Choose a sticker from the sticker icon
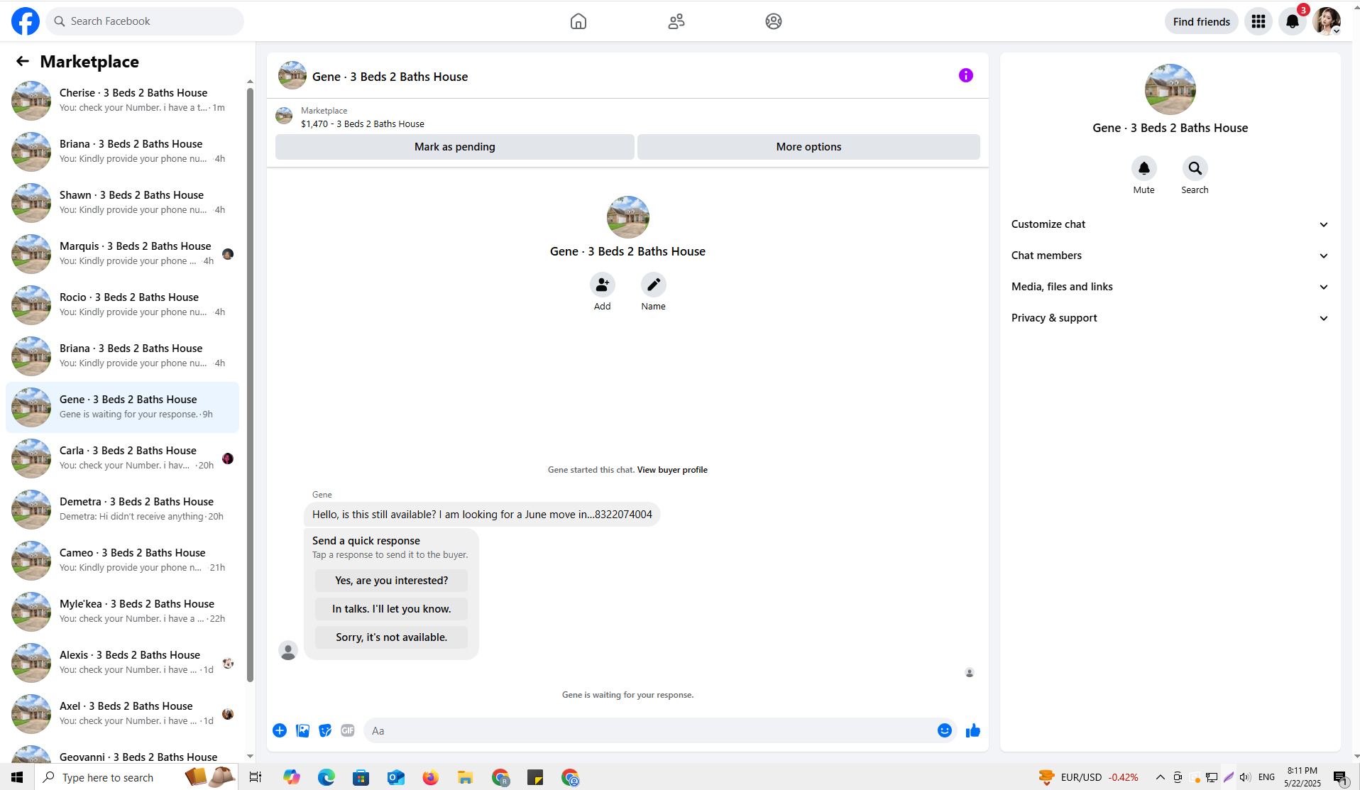Screen dimensions: 1360x790 tap(325, 730)
